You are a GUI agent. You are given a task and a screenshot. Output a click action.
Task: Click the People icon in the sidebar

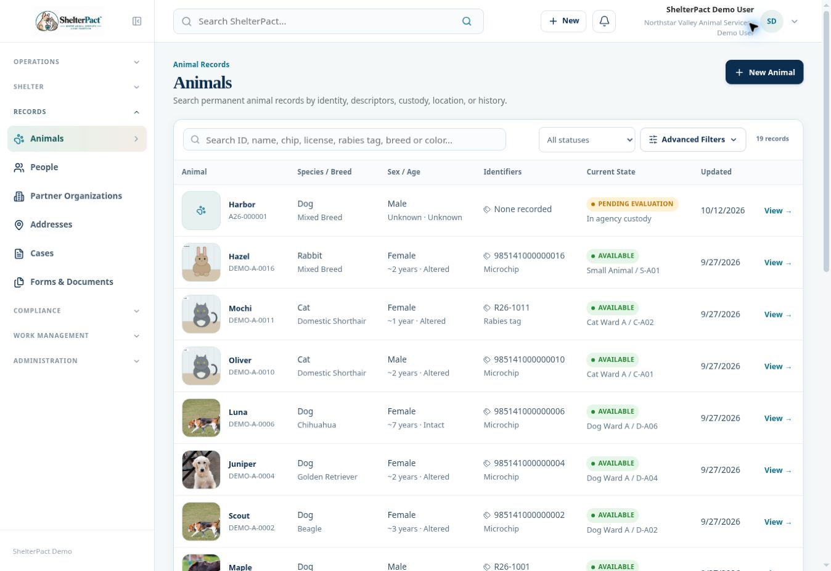click(x=19, y=167)
